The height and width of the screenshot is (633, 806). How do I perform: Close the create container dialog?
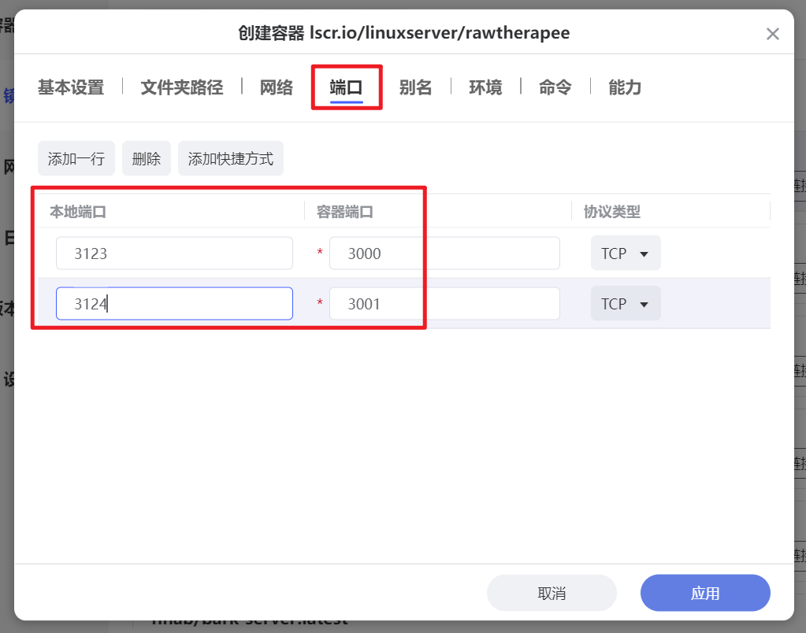(x=772, y=34)
